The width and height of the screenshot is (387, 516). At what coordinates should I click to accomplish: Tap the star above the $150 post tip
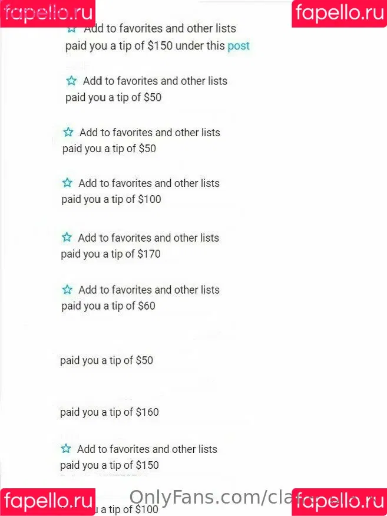coord(72,29)
